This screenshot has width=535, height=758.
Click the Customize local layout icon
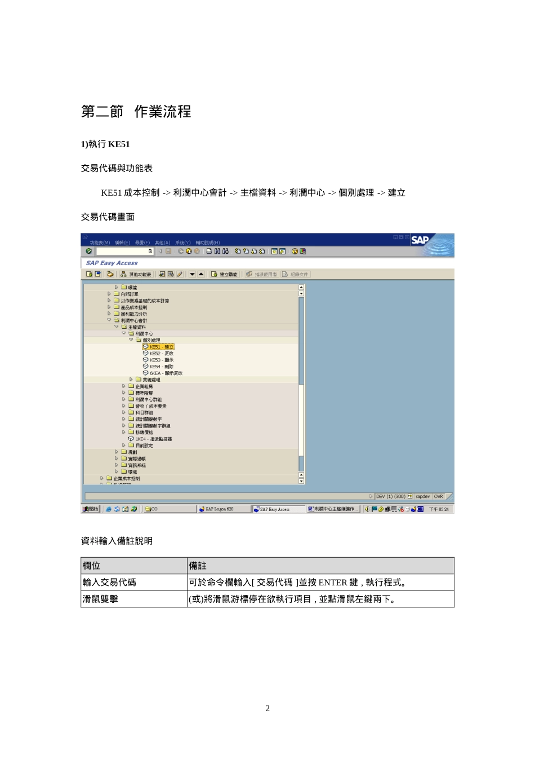pyautogui.click(x=302, y=251)
